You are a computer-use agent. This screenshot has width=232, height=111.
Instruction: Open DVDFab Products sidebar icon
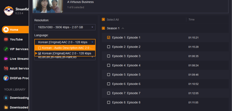point(6,78)
